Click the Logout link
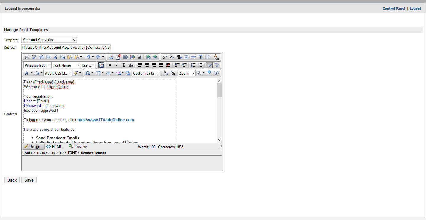This screenshot has height=220, width=426. 415,9
